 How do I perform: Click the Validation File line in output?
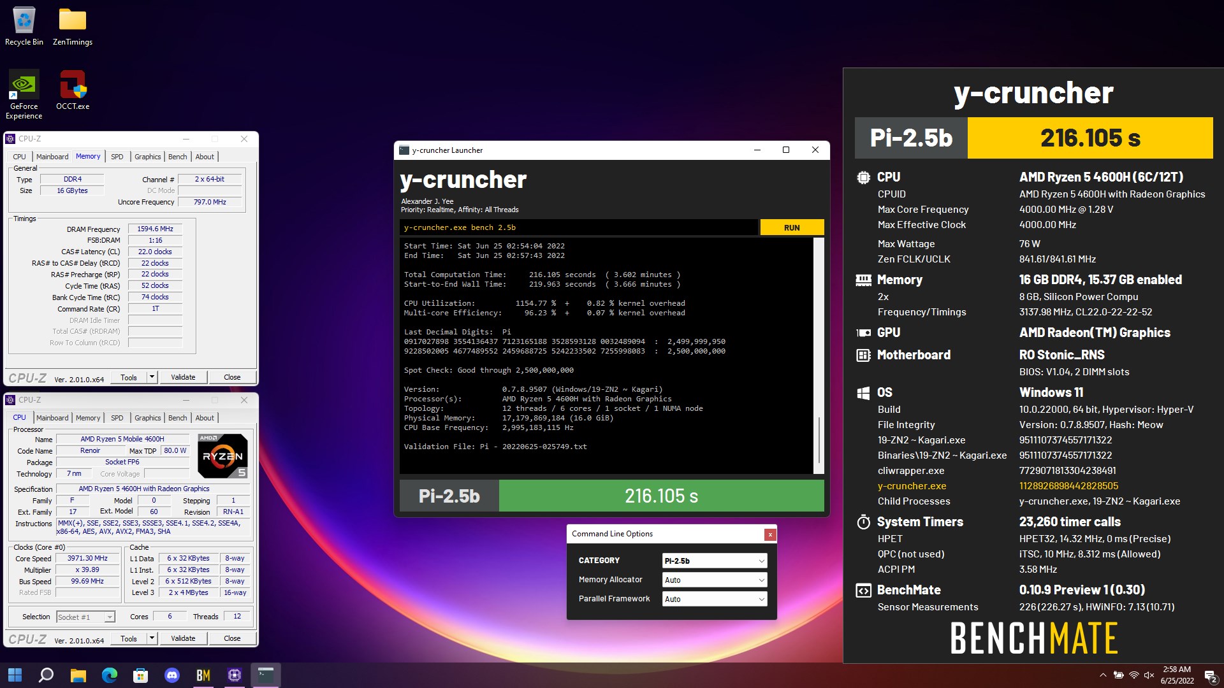[x=495, y=447]
